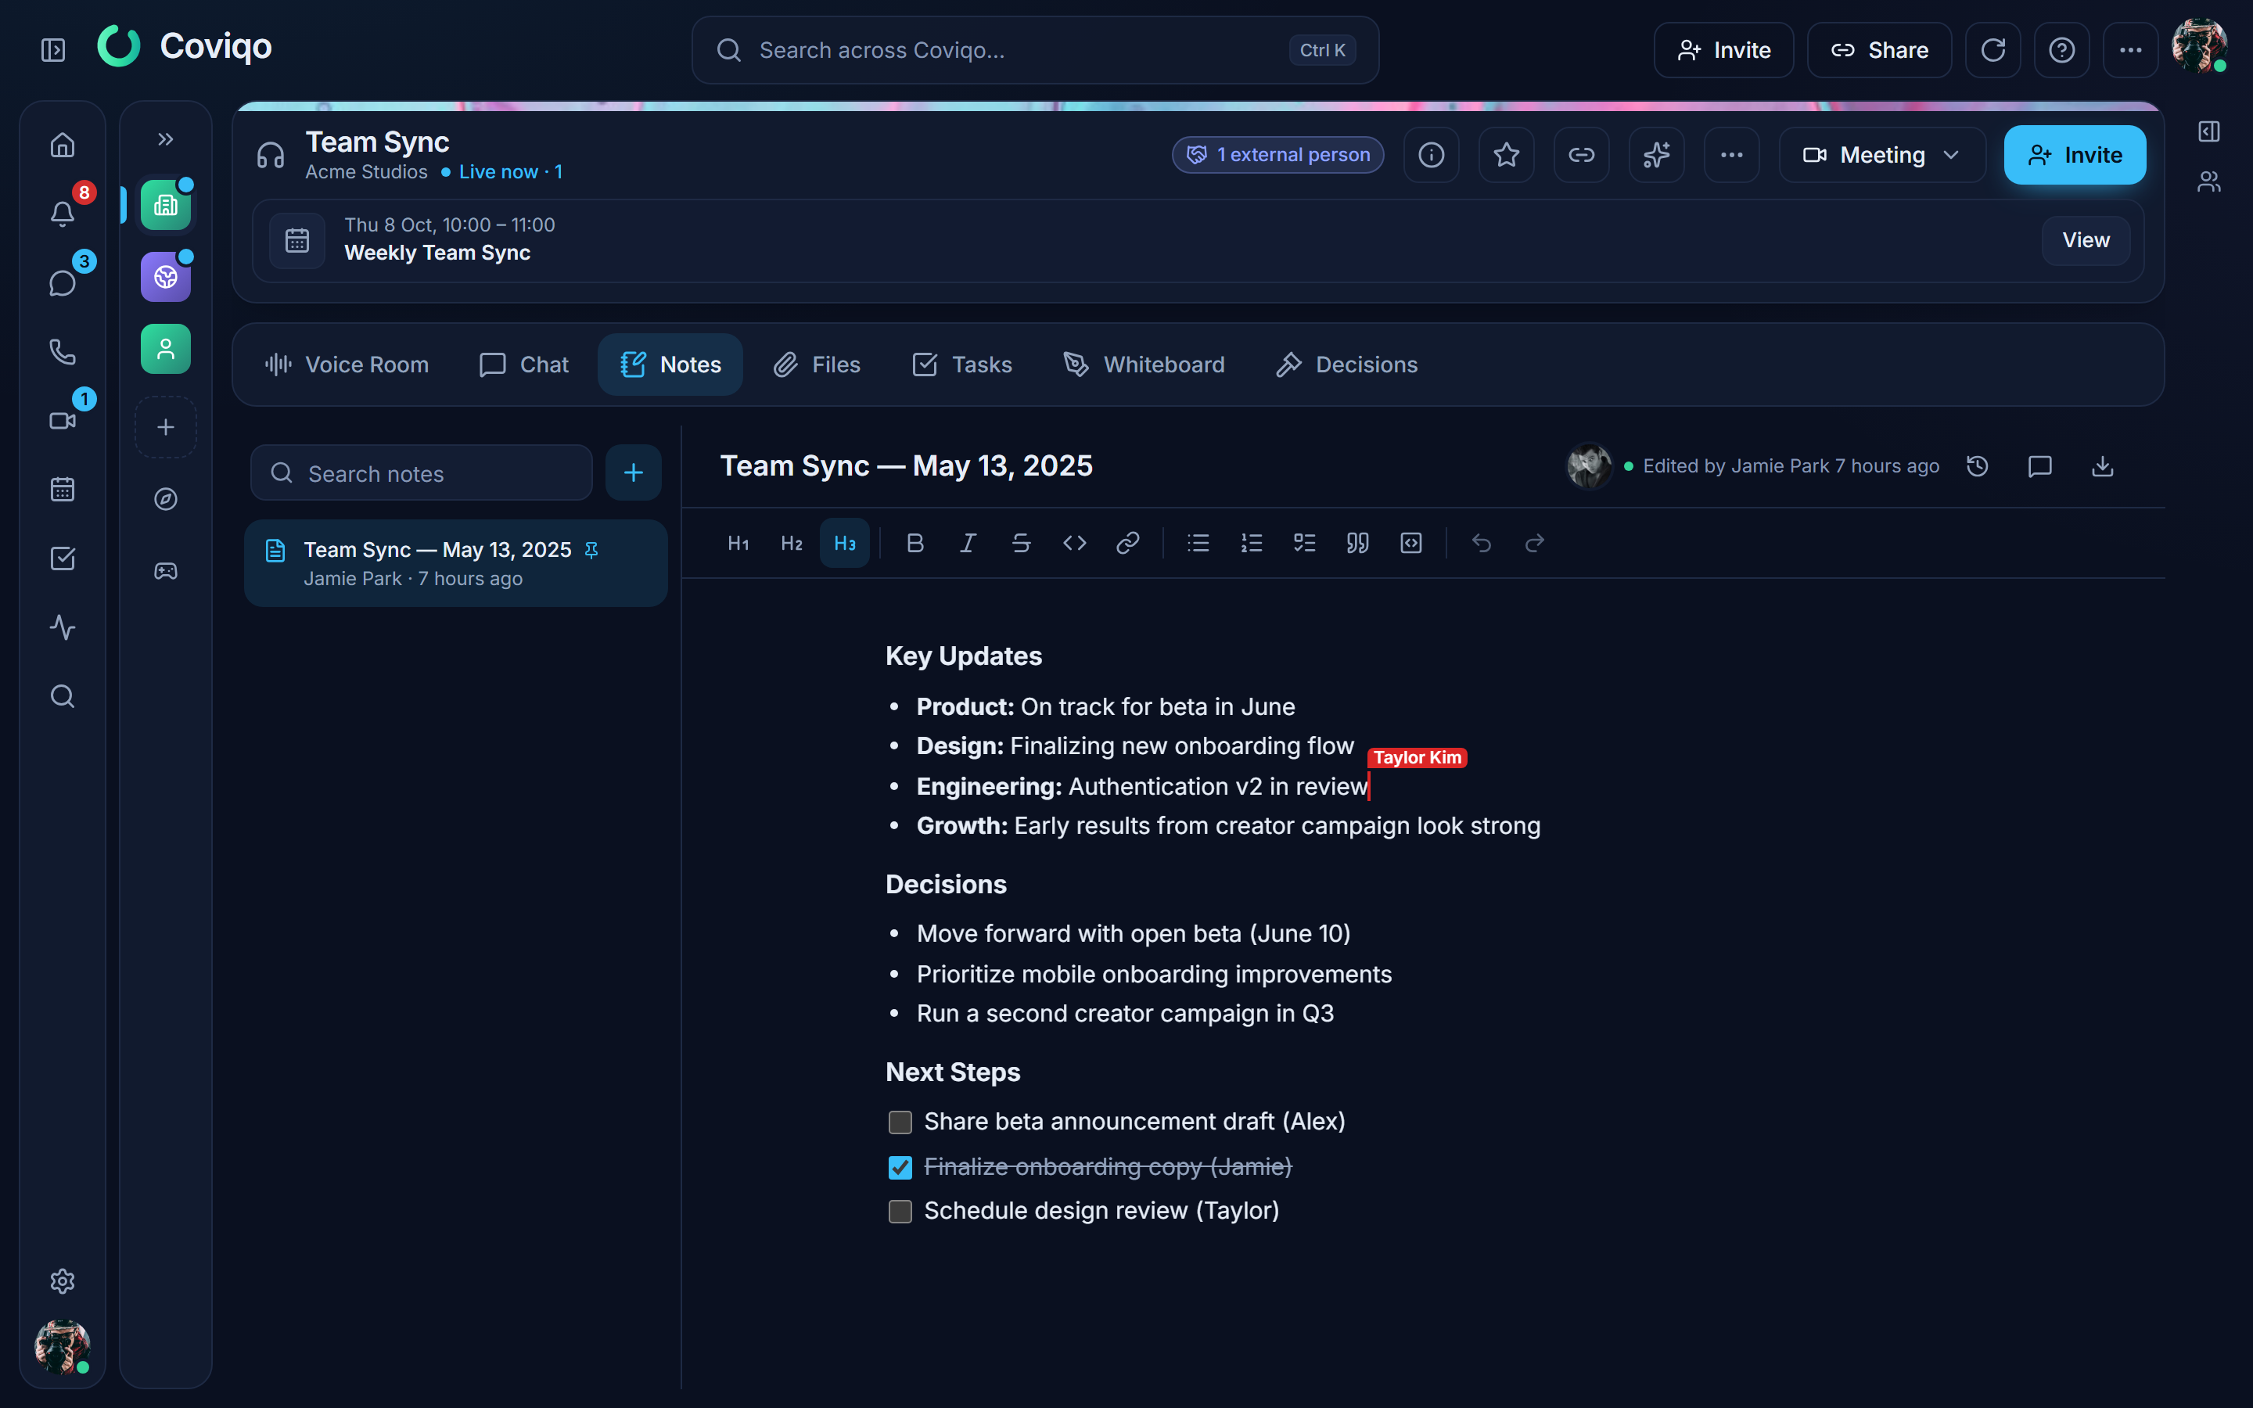Click the top bar Share button
The image size is (2253, 1408).
pos(1879,50)
